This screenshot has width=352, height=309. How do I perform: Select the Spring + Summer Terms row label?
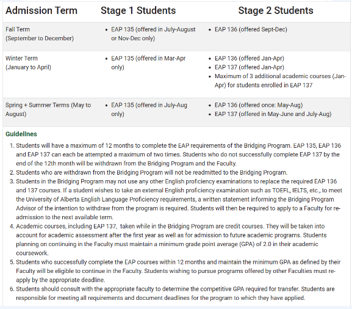point(48,110)
